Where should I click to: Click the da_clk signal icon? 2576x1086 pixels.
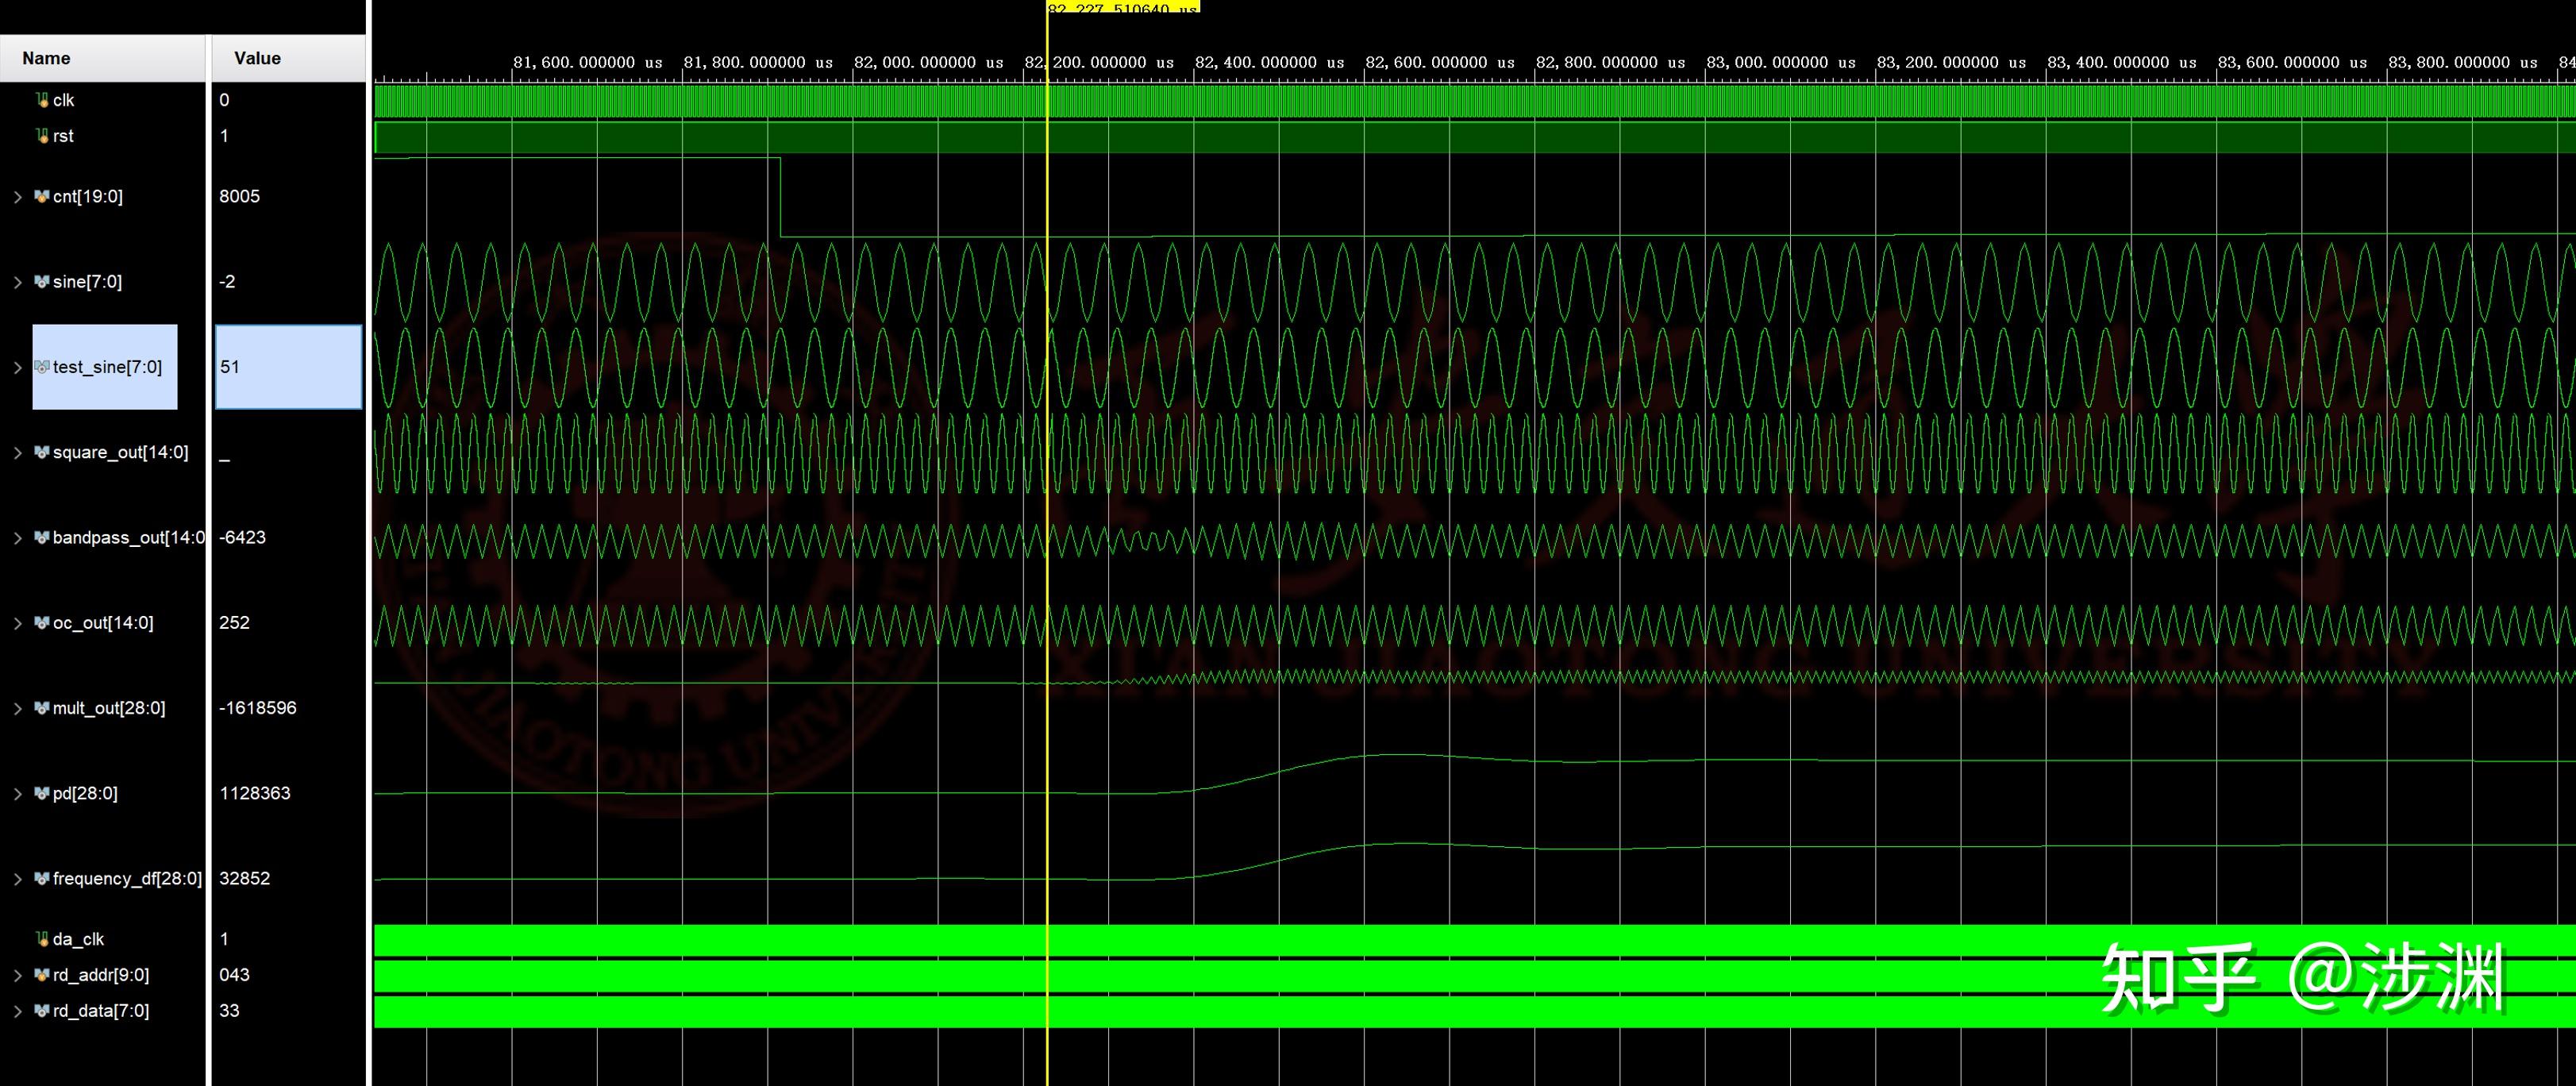click(42, 938)
